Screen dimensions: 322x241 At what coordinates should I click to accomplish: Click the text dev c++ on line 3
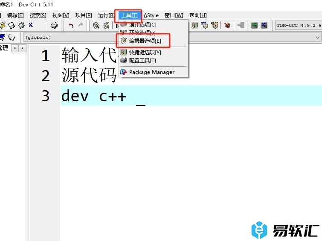94,96
